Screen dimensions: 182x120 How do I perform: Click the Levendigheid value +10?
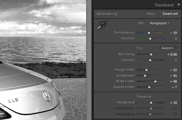click(x=173, y=108)
